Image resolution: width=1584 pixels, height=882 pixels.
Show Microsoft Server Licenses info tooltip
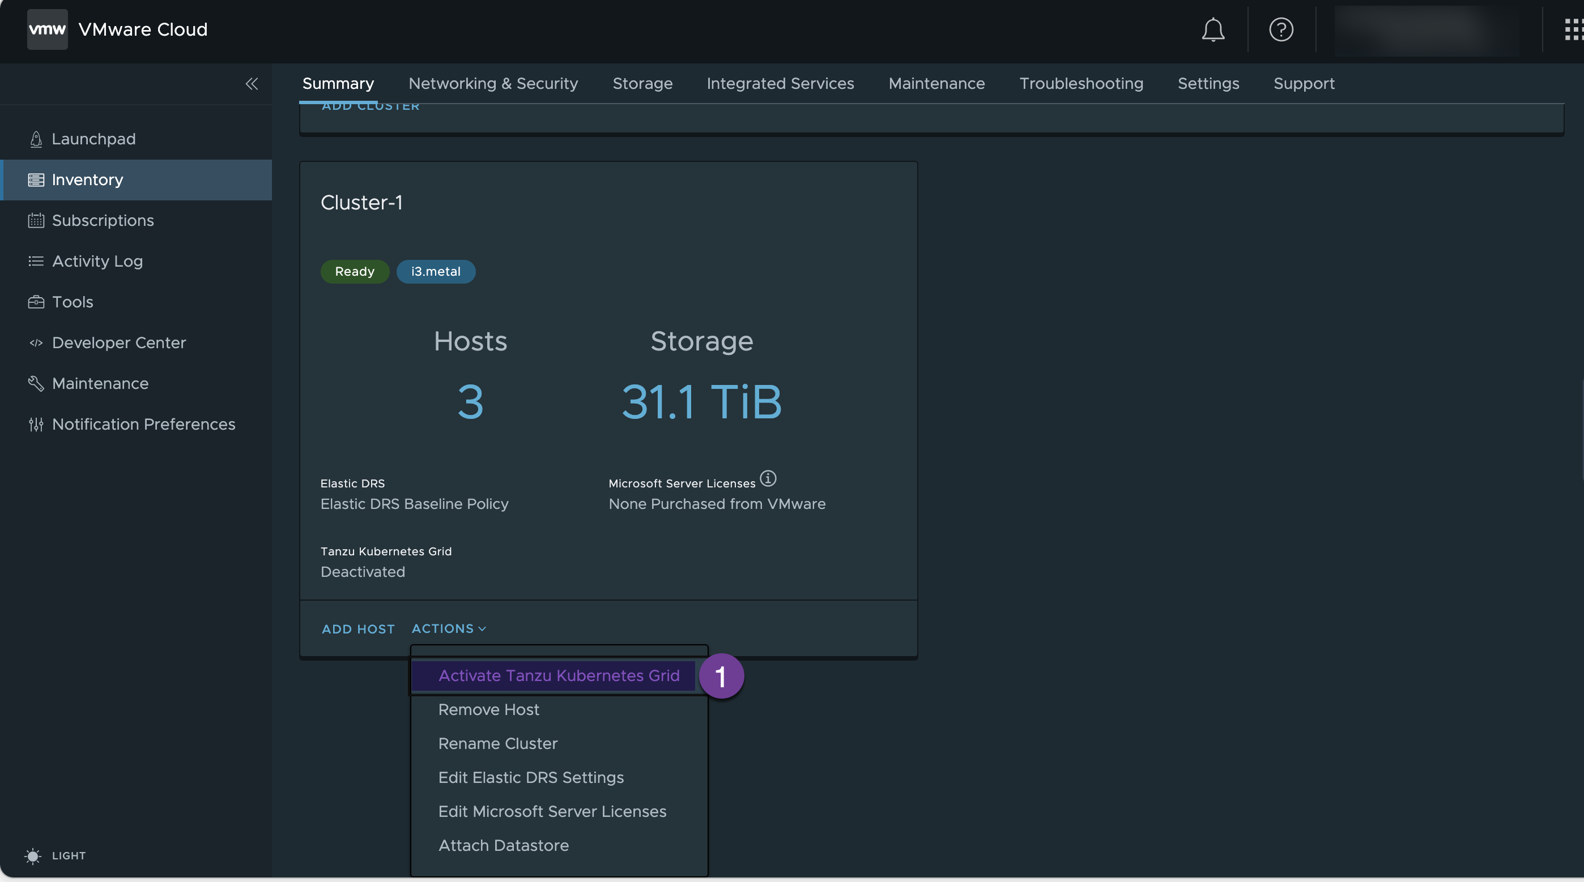pyautogui.click(x=768, y=478)
